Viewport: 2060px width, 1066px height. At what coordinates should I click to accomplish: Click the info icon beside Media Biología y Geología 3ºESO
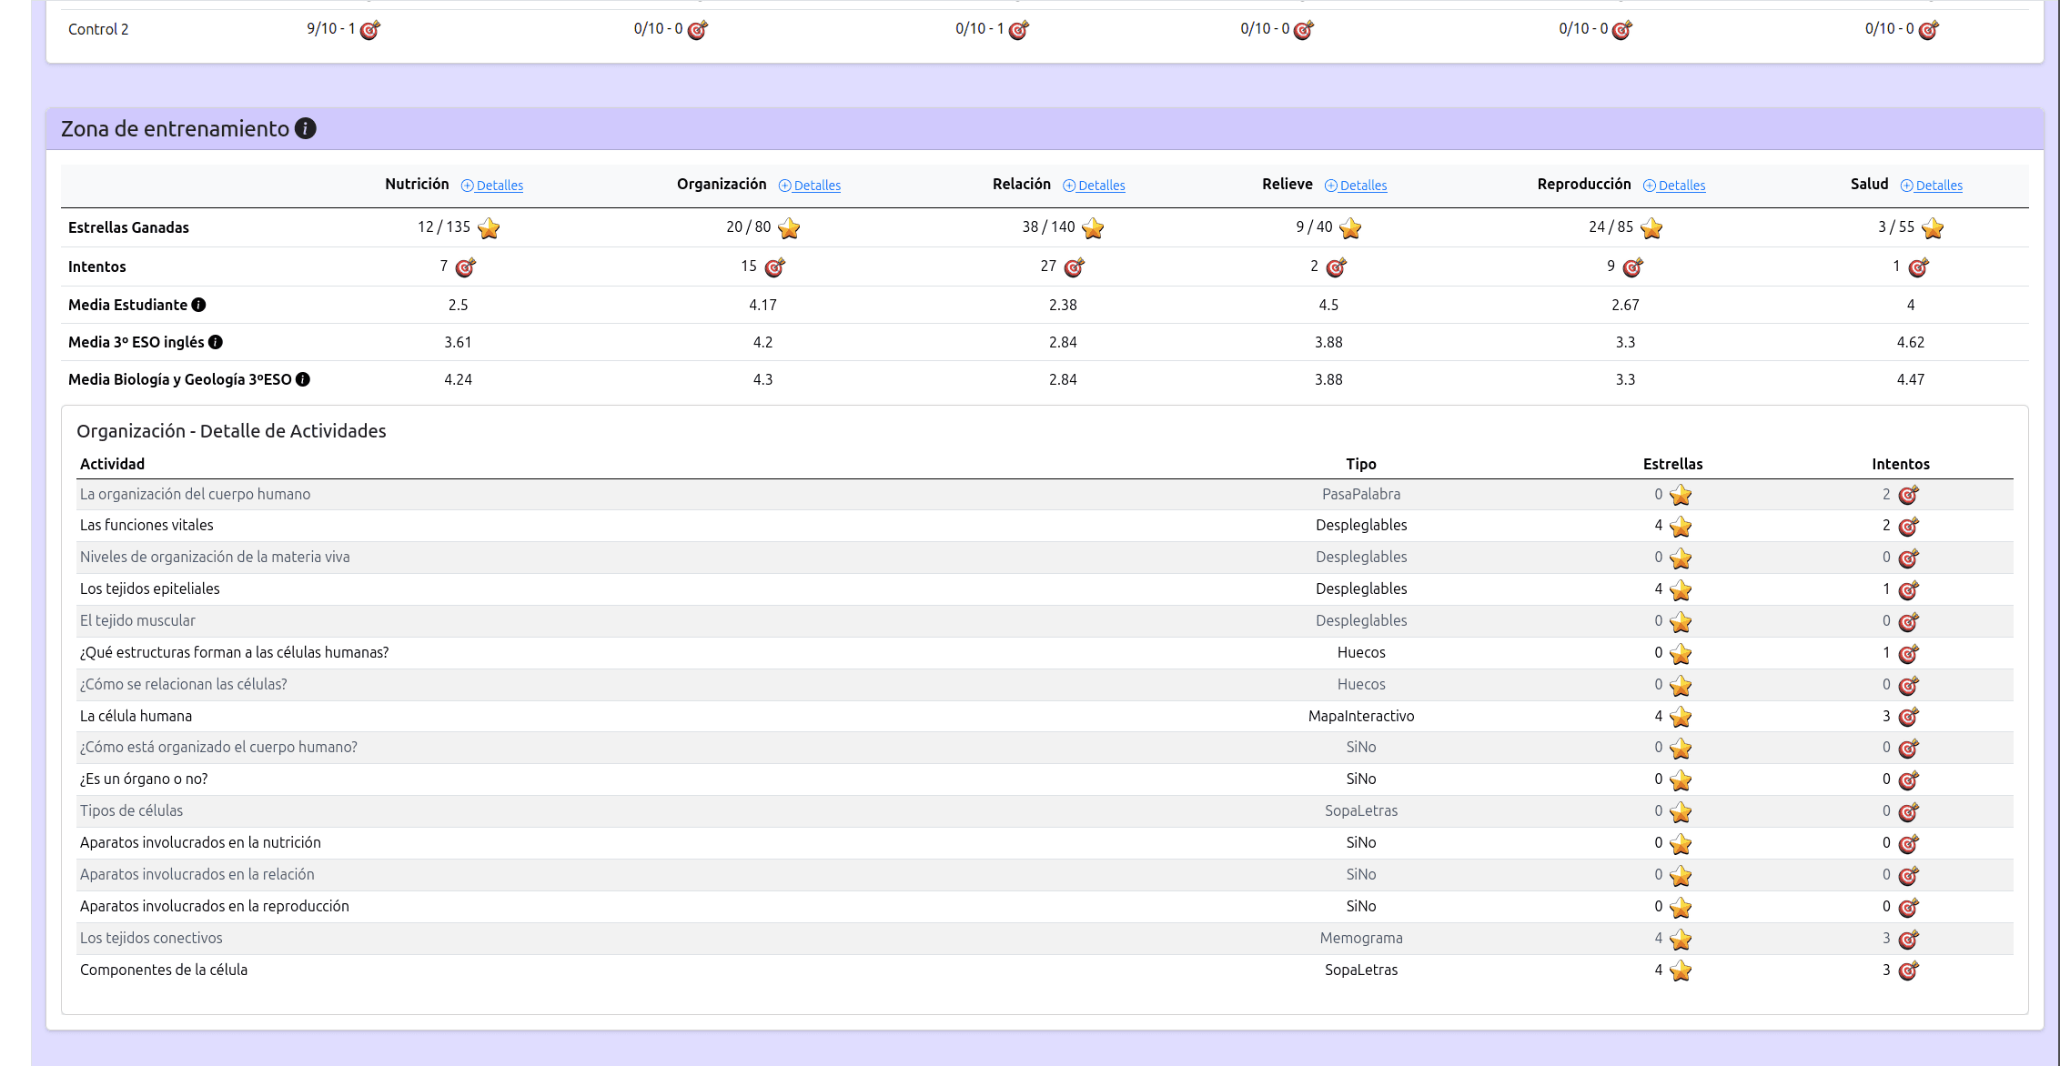point(301,378)
